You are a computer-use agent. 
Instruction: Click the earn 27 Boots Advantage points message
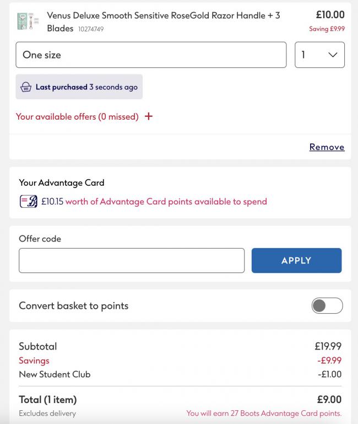(x=264, y=413)
